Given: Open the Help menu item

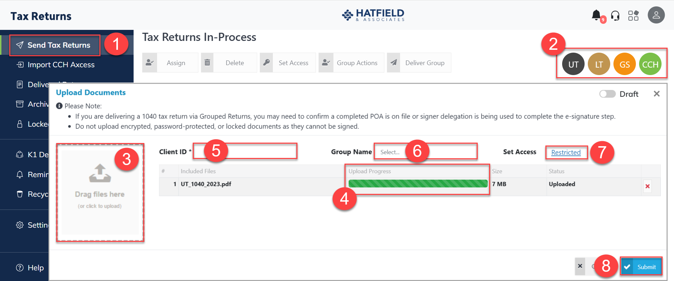Looking at the screenshot, I should pyautogui.click(x=35, y=268).
